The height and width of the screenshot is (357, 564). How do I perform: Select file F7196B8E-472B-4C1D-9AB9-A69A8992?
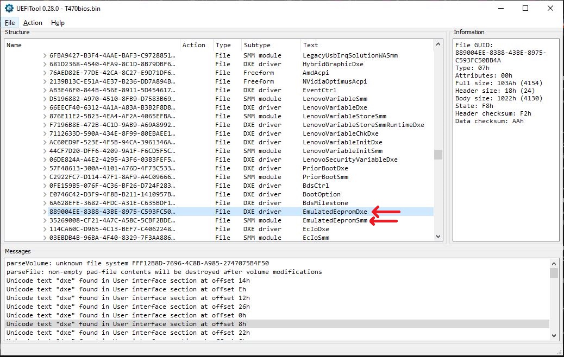(112, 125)
